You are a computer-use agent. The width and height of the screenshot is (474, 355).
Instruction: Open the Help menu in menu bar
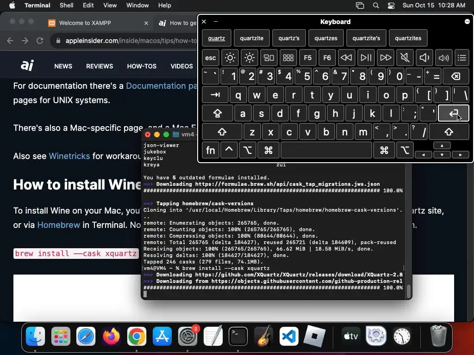pos(165,6)
